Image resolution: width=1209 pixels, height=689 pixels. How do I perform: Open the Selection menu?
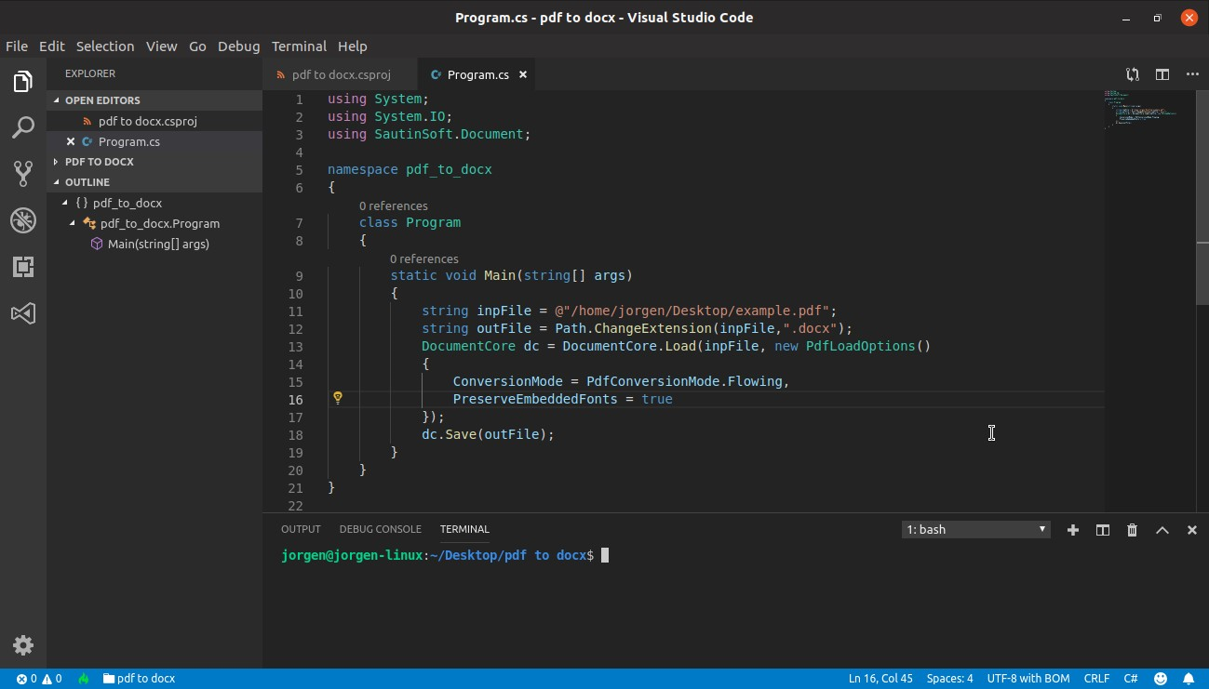click(105, 46)
